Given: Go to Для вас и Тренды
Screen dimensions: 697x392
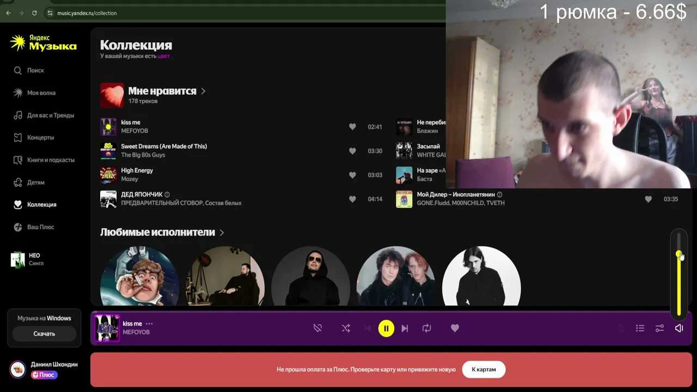Looking at the screenshot, I should [51, 115].
